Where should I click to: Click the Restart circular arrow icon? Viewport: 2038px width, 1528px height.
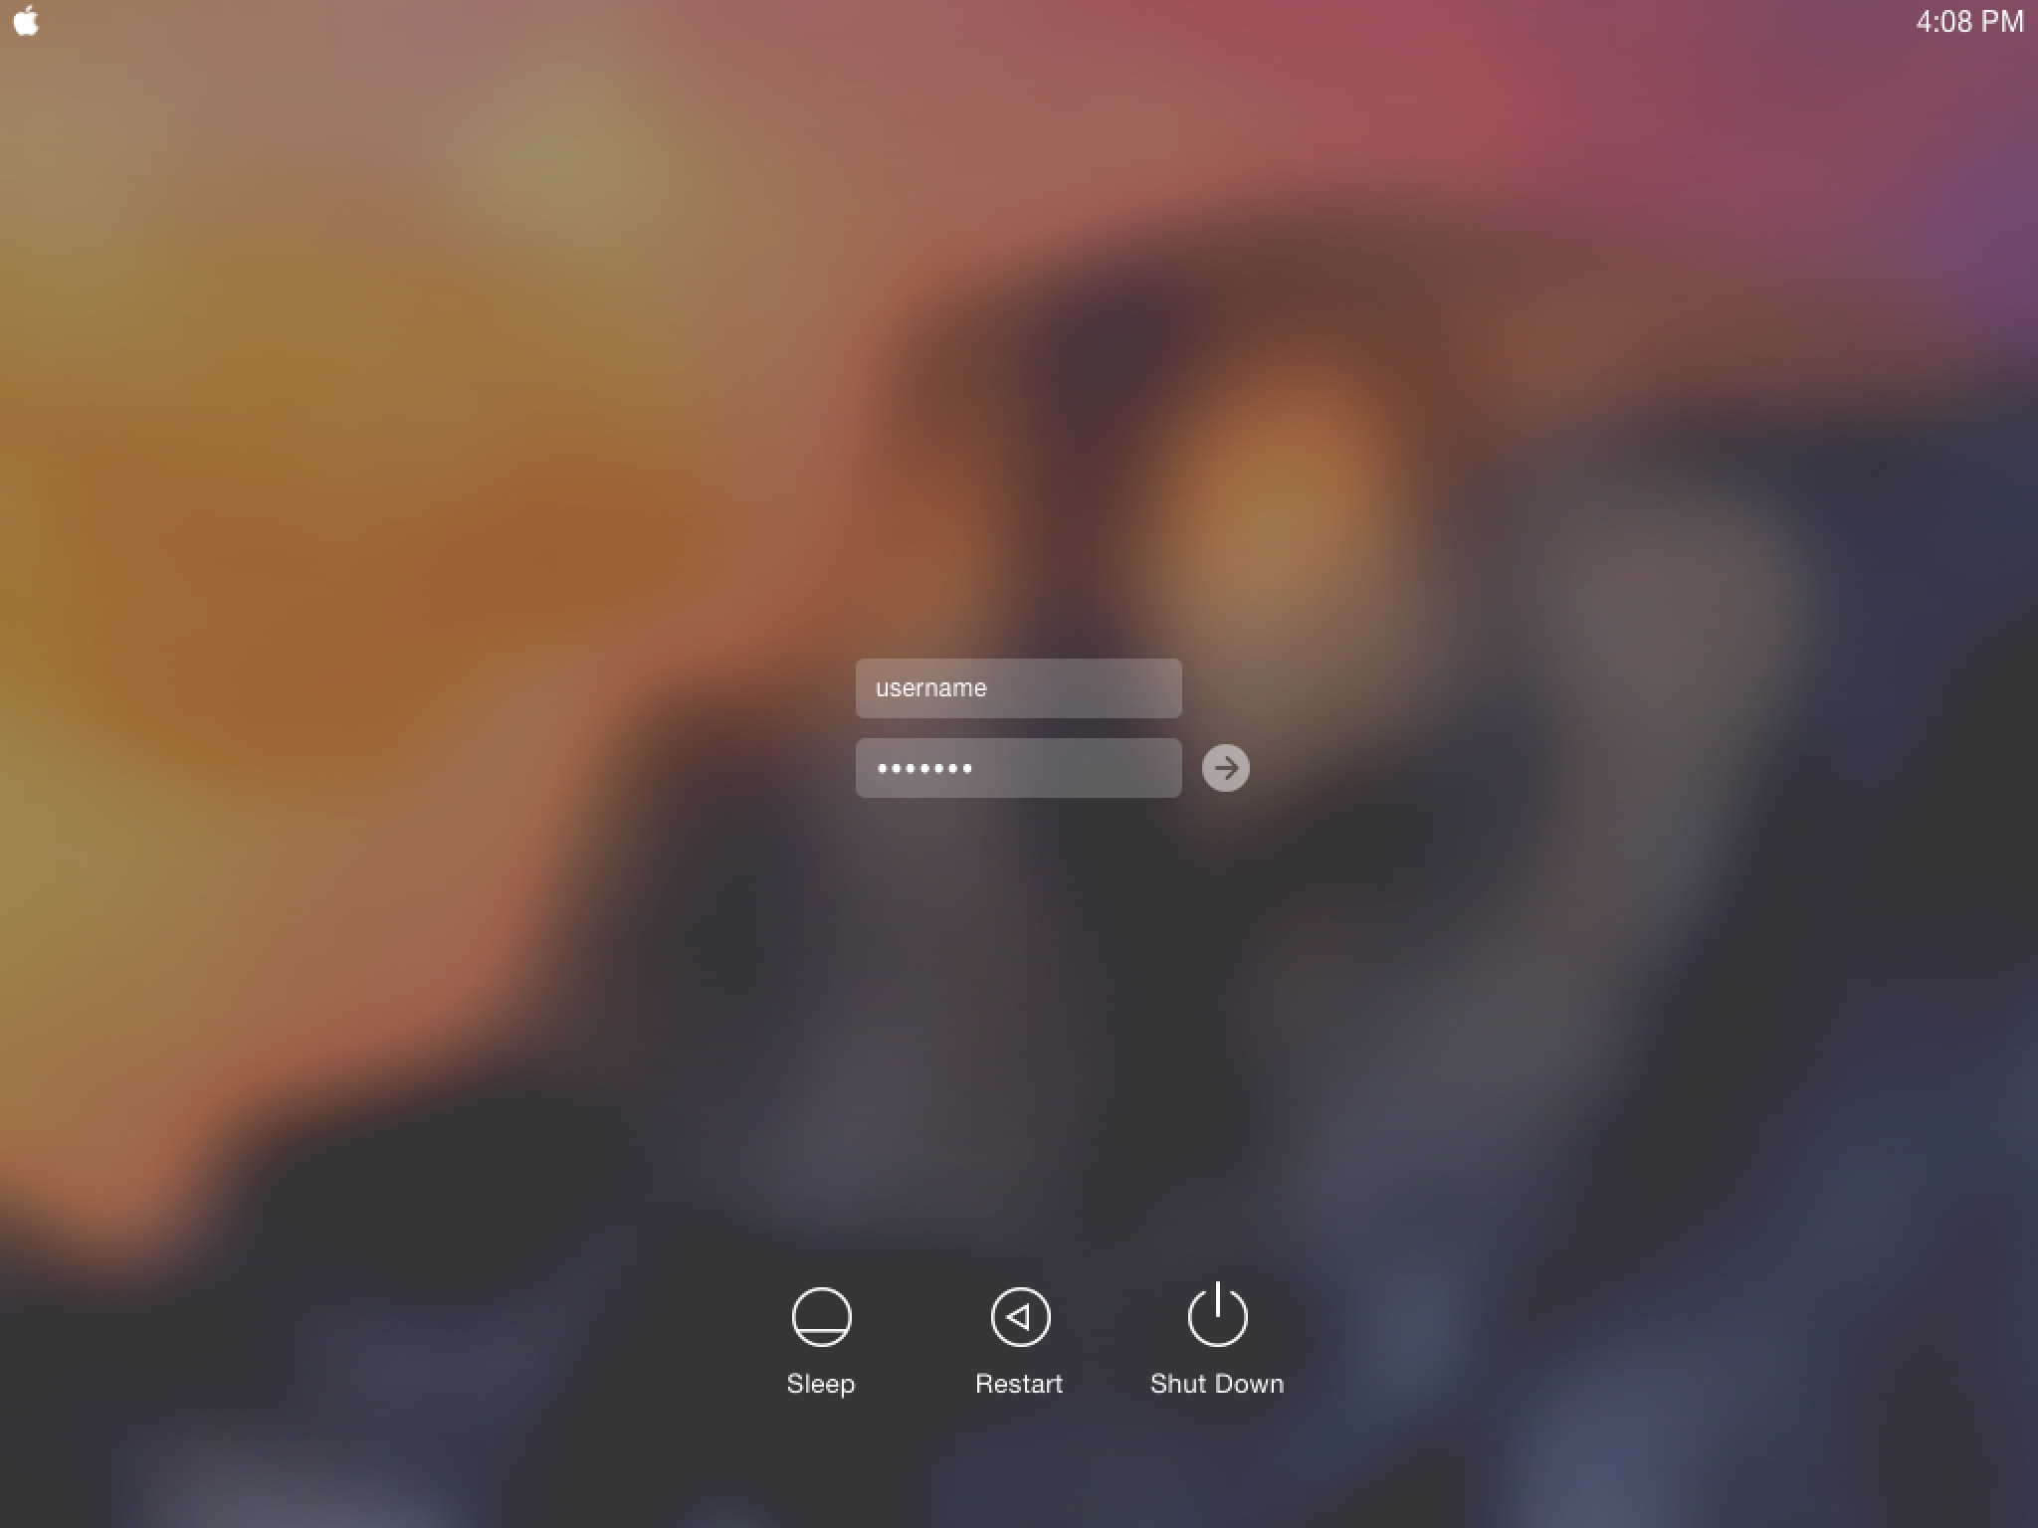(1019, 1316)
